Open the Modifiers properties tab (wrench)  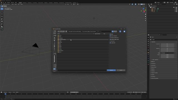pyautogui.click(x=148, y=55)
